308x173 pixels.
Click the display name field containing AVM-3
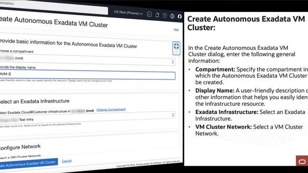pyautogui.click(x=87, y=75)
